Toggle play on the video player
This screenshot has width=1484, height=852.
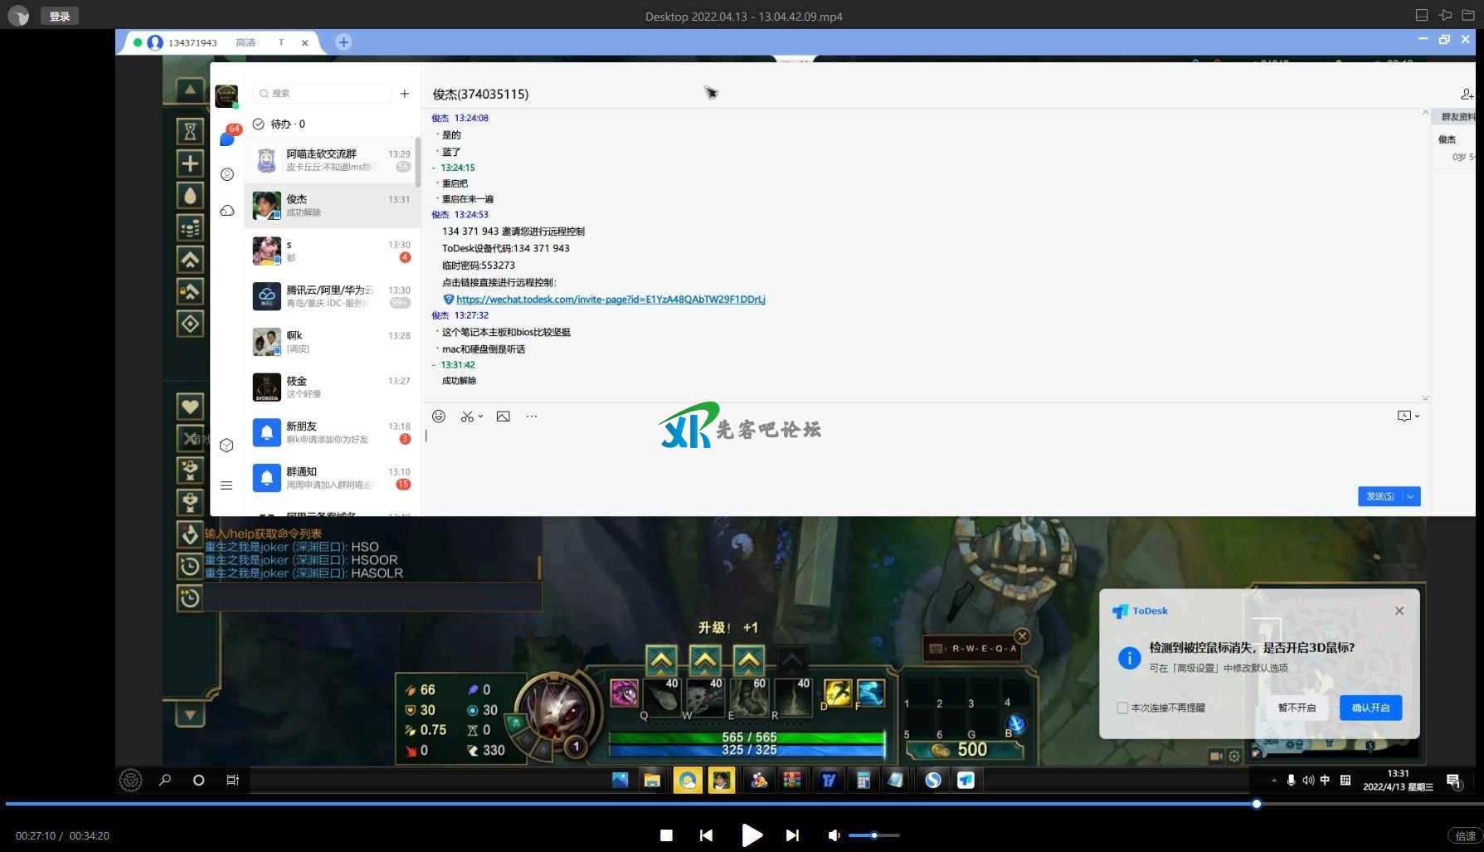pos(751,835)
